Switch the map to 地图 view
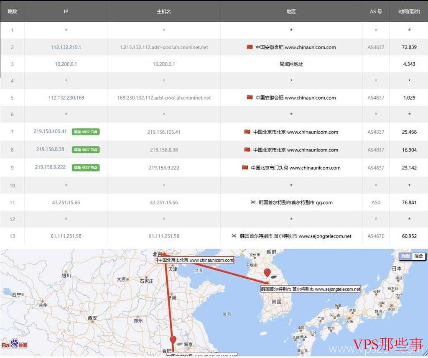The width and height of the screenshot is (428, 358). tap(405, 256)
